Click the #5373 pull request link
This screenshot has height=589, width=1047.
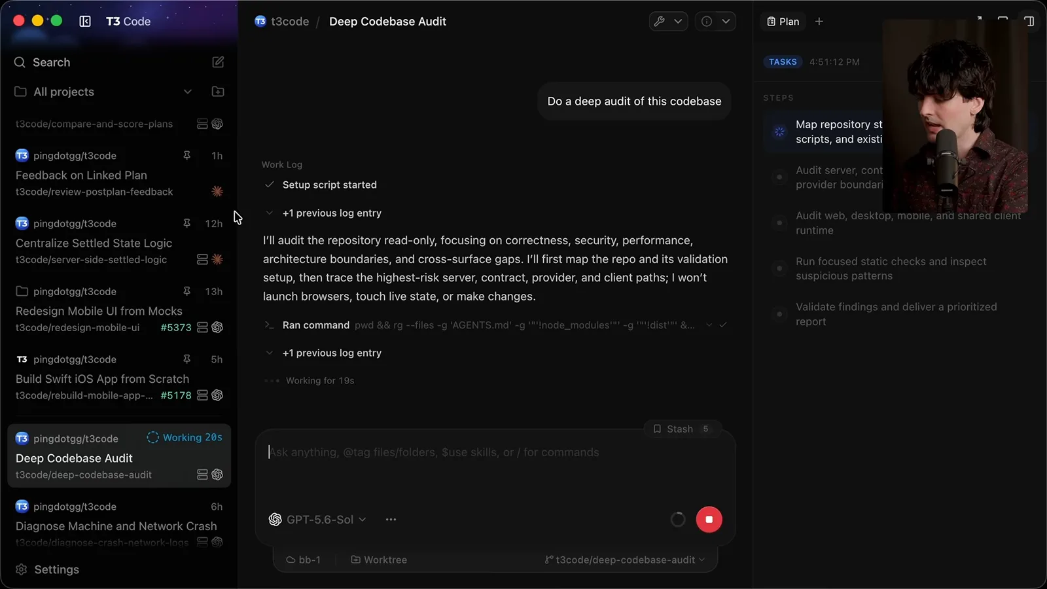pos(176,328)
